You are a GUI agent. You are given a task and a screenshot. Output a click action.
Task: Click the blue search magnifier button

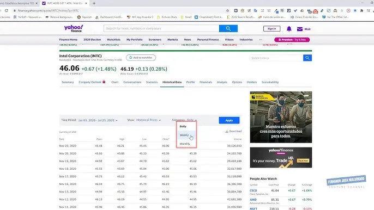point(228,29)
